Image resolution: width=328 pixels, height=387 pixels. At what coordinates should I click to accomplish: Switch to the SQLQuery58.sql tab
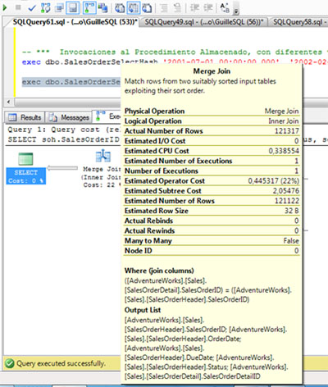(299, 22)
